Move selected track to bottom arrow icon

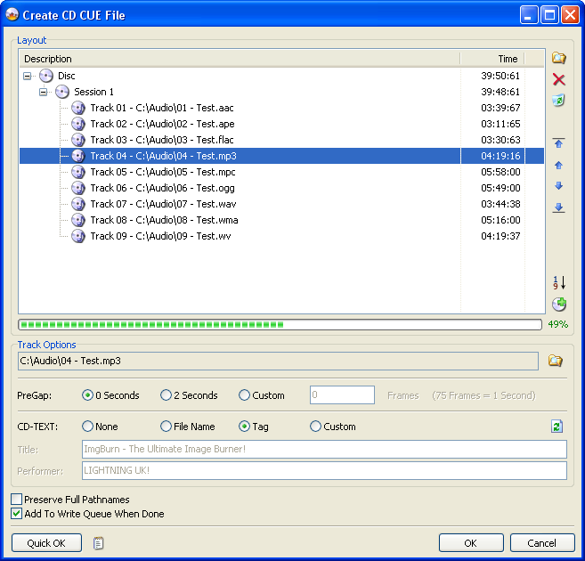pos(558,207)
